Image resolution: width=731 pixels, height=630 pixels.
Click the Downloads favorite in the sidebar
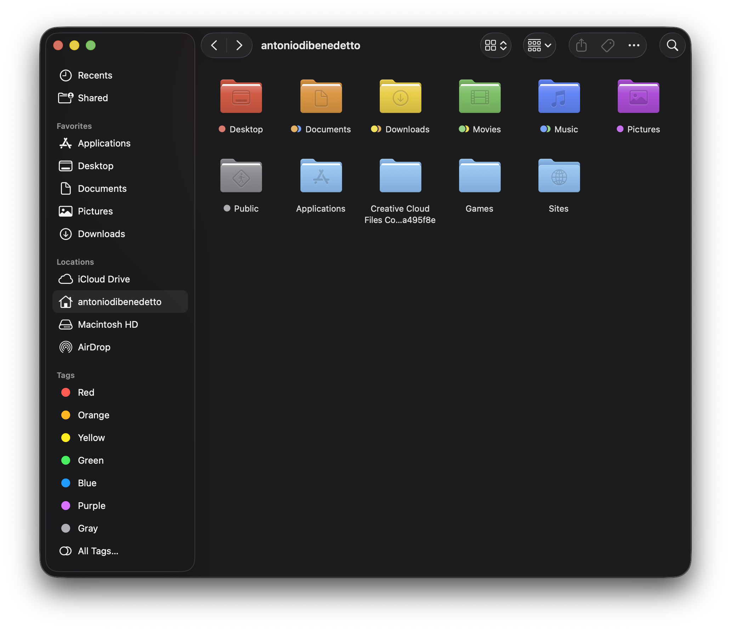coord(101,234)
